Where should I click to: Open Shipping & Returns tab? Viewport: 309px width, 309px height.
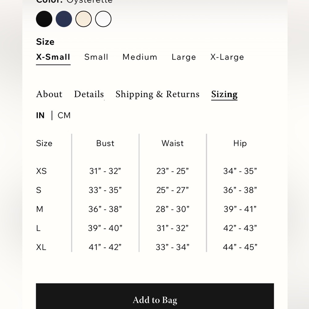tap(157, 94)
